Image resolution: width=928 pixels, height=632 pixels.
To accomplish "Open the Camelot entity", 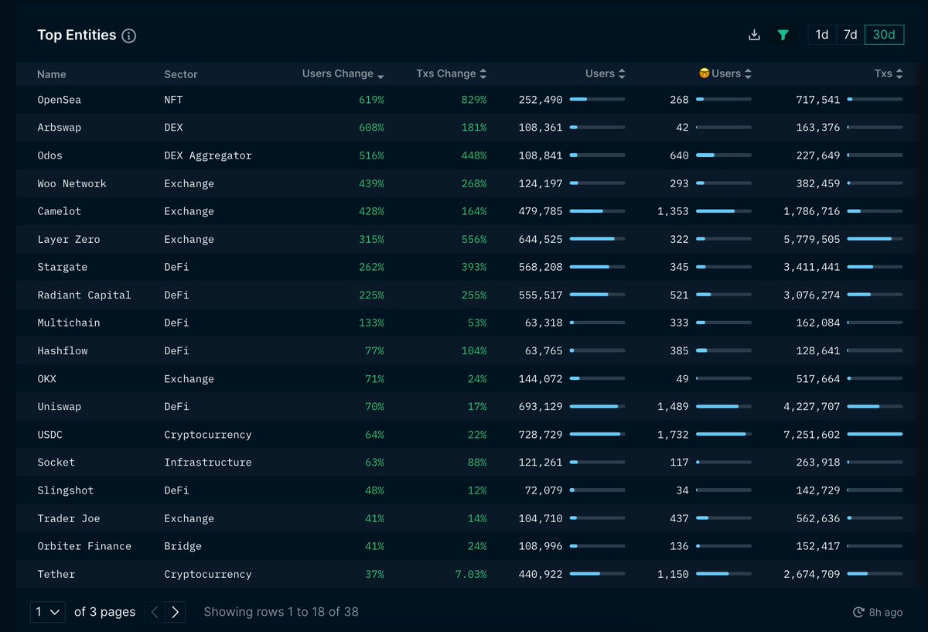I will [60, 211].
